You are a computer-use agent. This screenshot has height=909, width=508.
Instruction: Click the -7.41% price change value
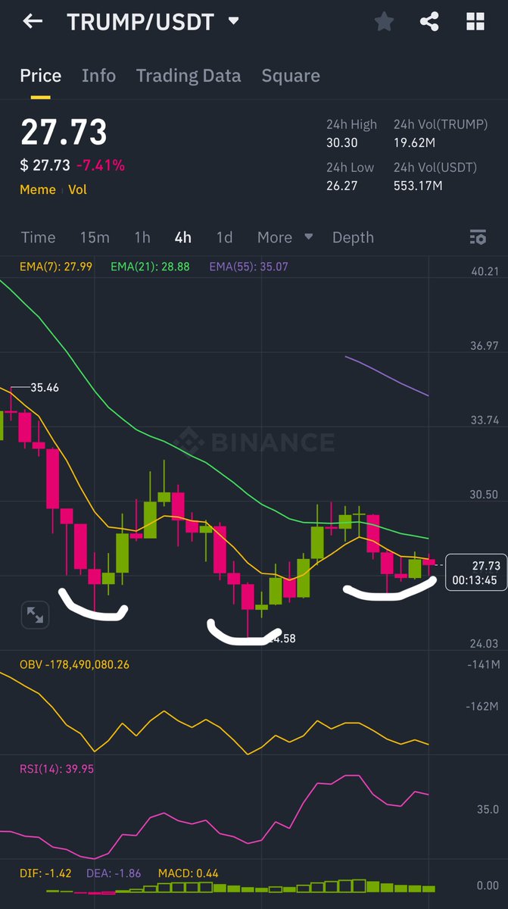pyautogui.click(x=101, y=165)
